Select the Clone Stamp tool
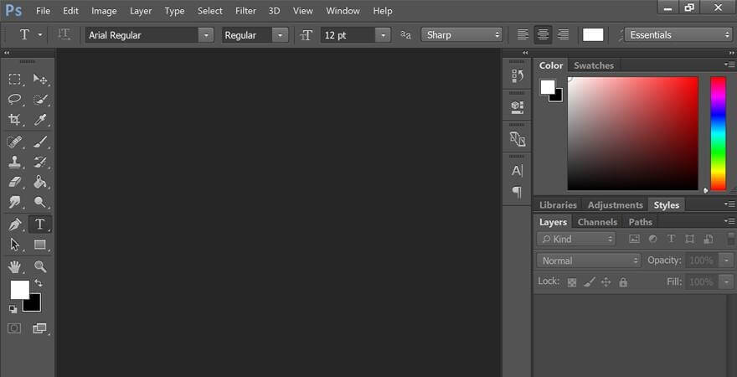 click(15, 162)
